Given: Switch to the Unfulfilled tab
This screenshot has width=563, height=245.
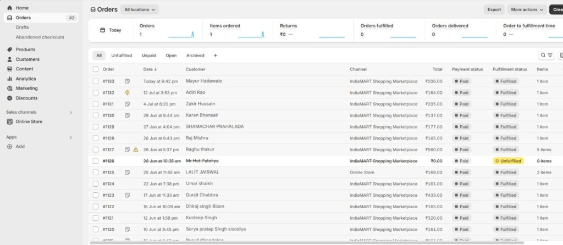Looking at the screenshot, I should coord(122,55).
